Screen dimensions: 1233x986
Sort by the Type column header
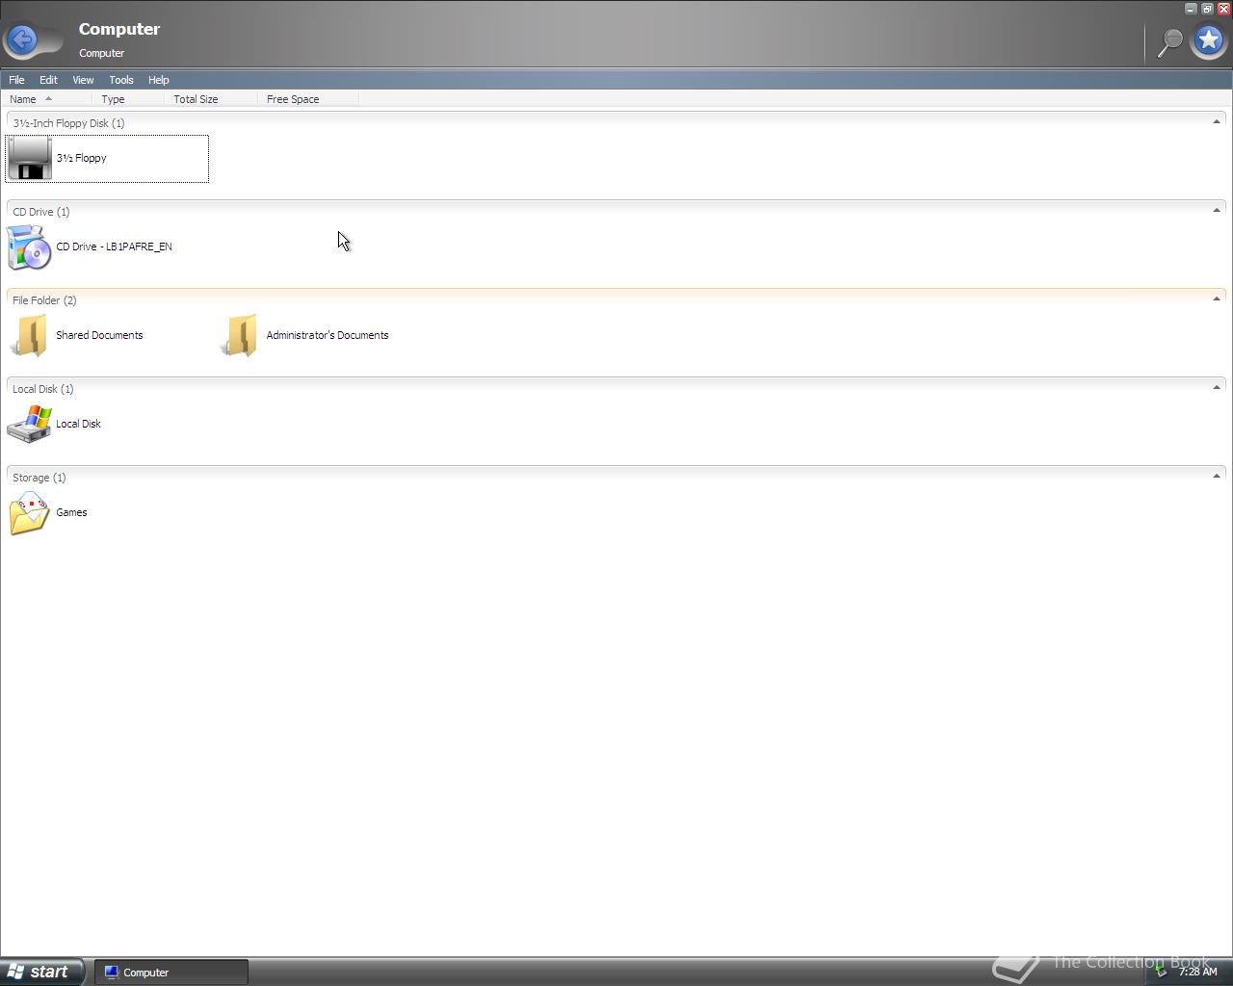tap(128, 99)
